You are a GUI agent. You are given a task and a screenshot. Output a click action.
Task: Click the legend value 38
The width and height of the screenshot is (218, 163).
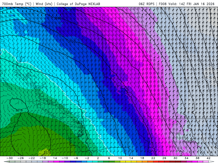point(197,158)
